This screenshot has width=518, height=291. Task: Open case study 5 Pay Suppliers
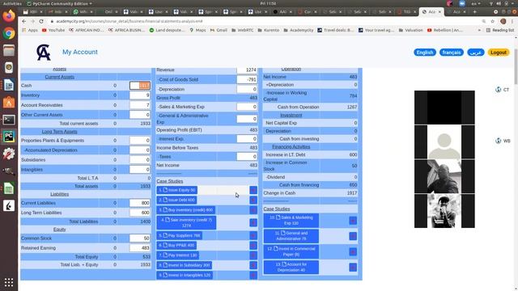180,235
